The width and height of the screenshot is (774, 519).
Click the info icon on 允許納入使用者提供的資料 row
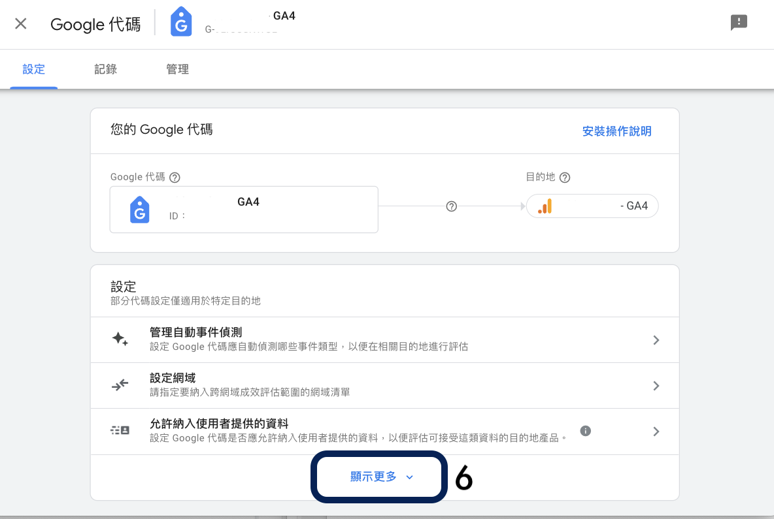coord(586,431)
